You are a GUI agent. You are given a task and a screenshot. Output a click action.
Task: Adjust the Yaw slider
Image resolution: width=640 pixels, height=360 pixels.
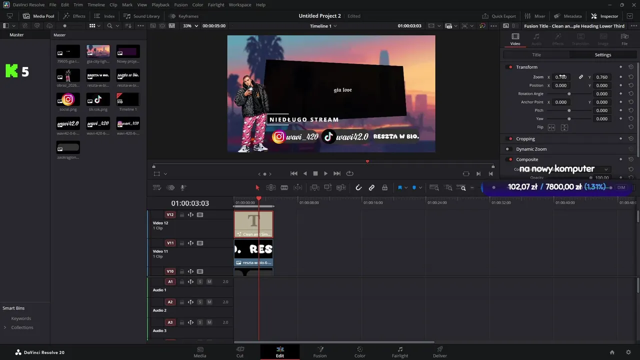(569, 119)
